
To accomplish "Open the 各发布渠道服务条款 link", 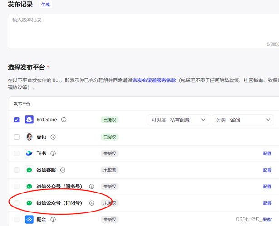I will 154,80.
